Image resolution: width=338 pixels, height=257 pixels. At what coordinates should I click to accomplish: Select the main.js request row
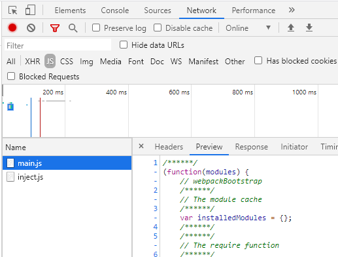(67, 163)
